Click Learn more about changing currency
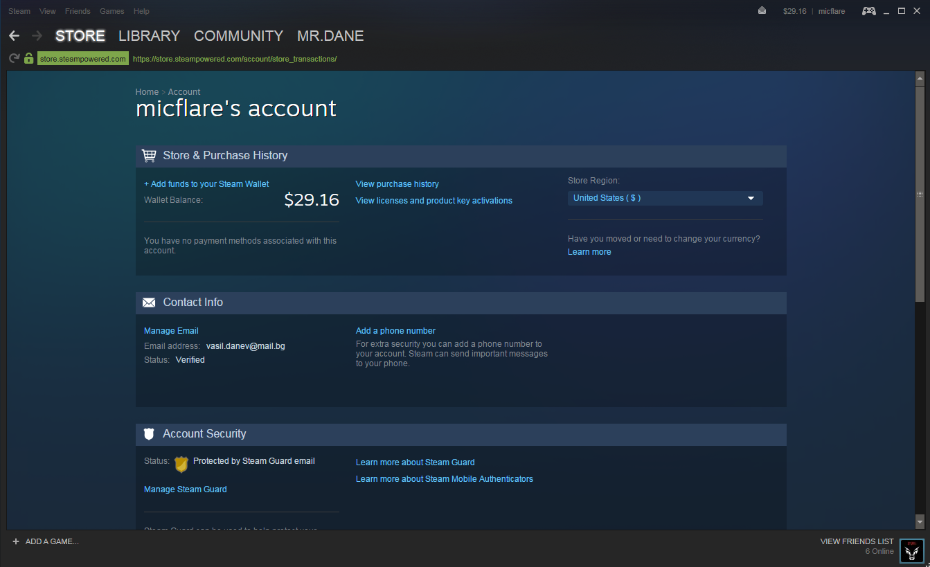The width and height of the screenshot is (930, 567). point(589,252)
